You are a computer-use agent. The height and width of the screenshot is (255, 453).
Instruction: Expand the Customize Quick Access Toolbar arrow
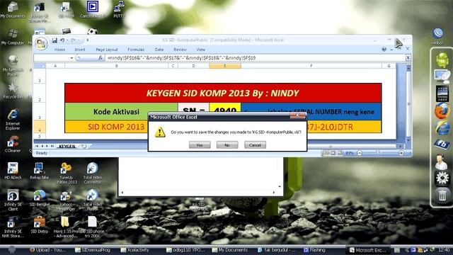[88, 40]
